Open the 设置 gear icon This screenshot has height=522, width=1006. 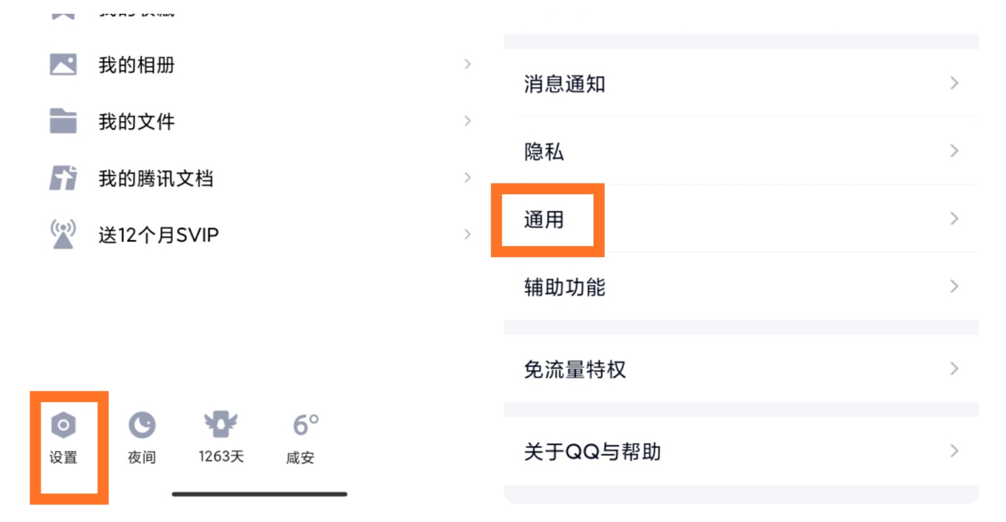[63, 425]
